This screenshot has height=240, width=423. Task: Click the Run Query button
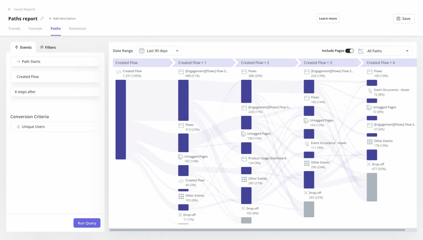tap(87, 223)
